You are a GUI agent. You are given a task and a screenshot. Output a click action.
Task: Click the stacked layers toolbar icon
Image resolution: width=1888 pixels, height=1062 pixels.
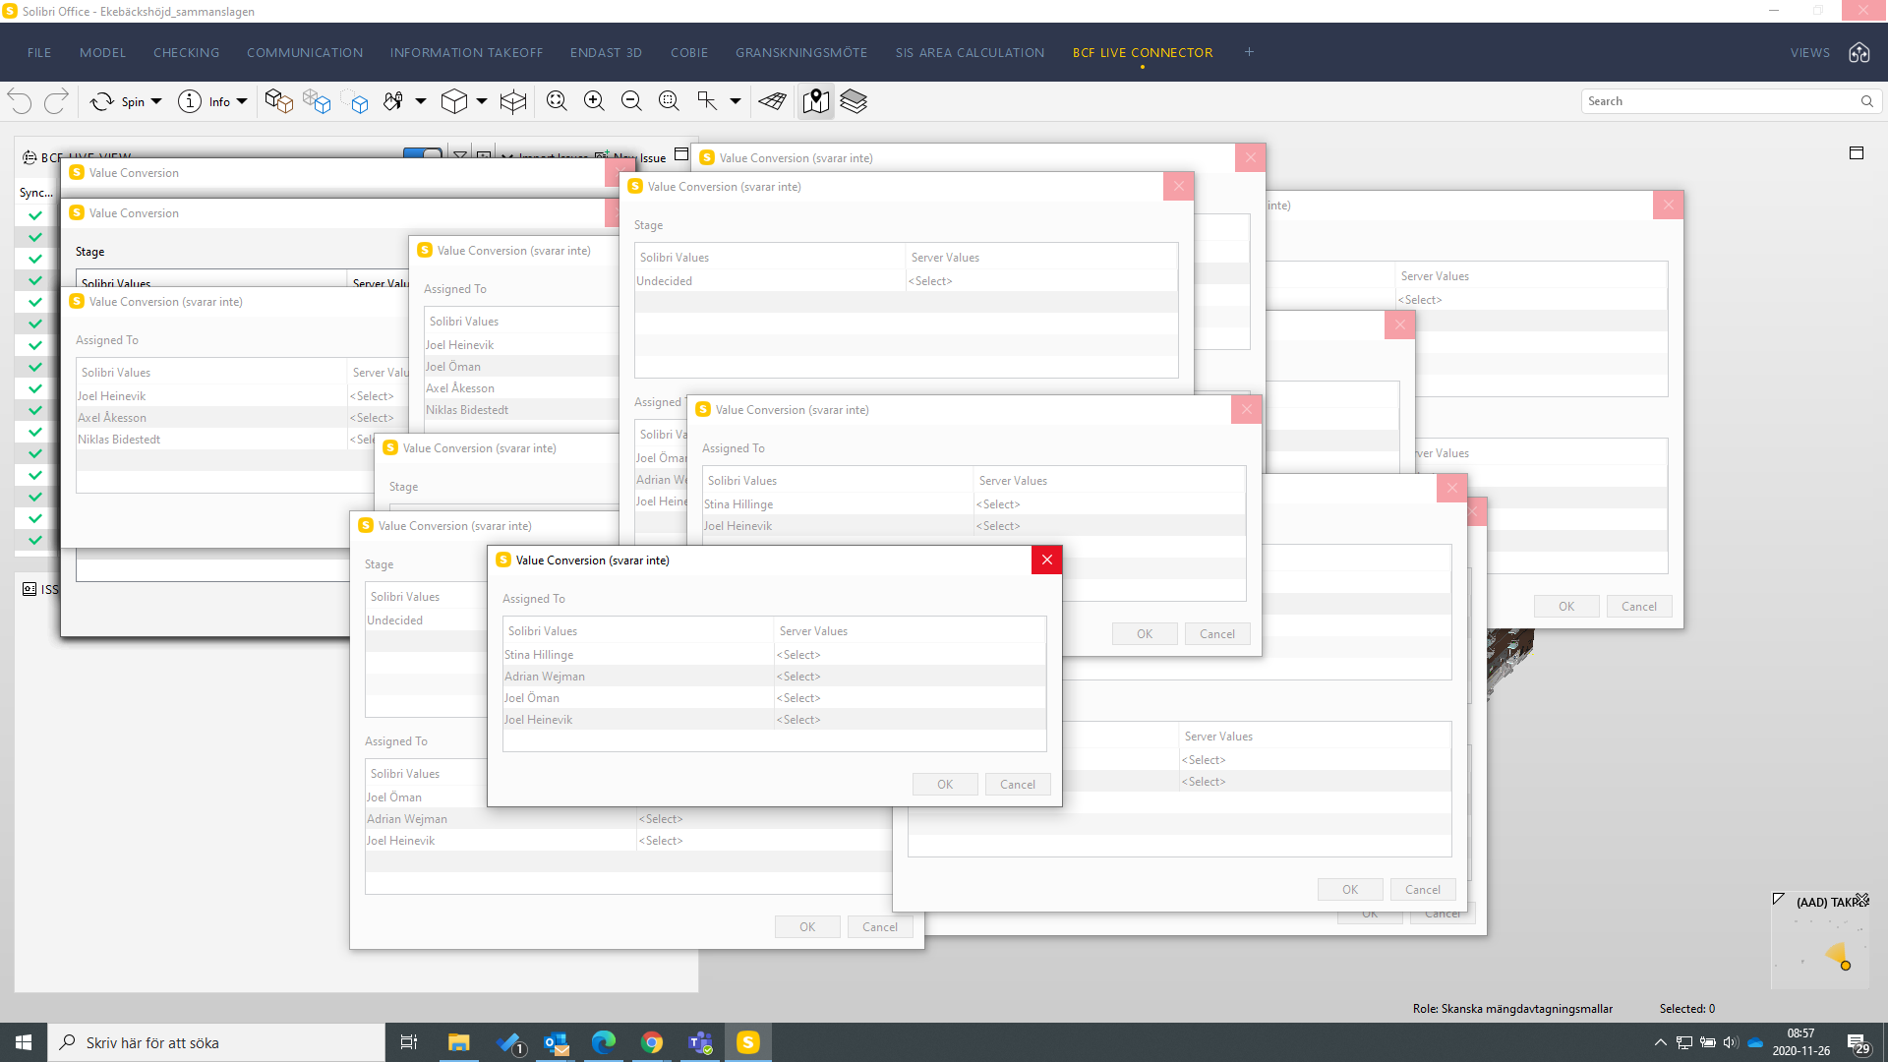[x=854, y=101]
